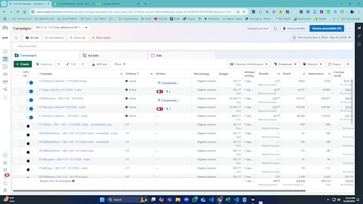
Task: Open edit pencil icon on right rail
Action: click(x=359, y=36)
